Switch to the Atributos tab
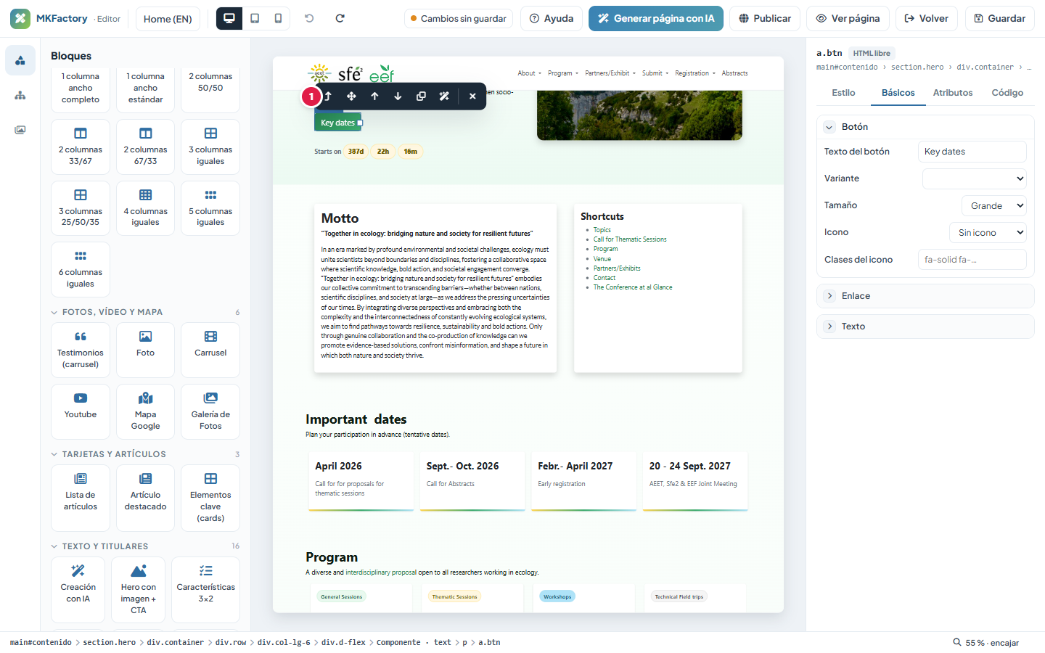The height and width of the screenshot is (653, 1045). [953, 93]
